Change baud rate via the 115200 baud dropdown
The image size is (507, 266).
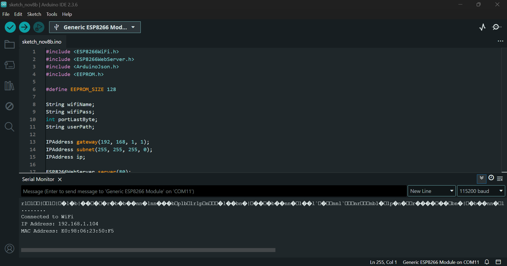(481, 191)
